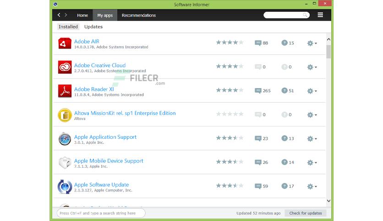Open the Adobe Reader XI icon
This screenshot has height=221, width=383.
pos(65,91)
